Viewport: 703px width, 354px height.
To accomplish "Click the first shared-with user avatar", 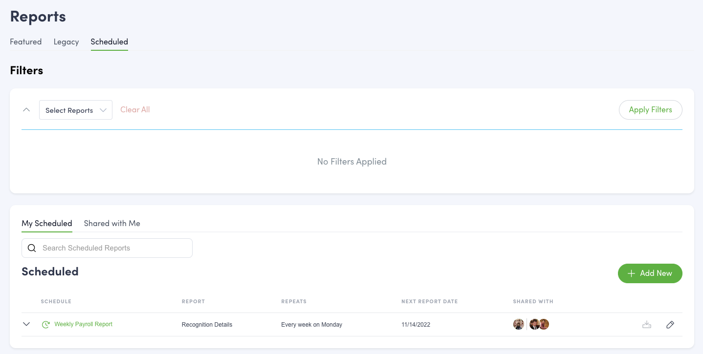I will pyautogui.click(x=519, y=324).
